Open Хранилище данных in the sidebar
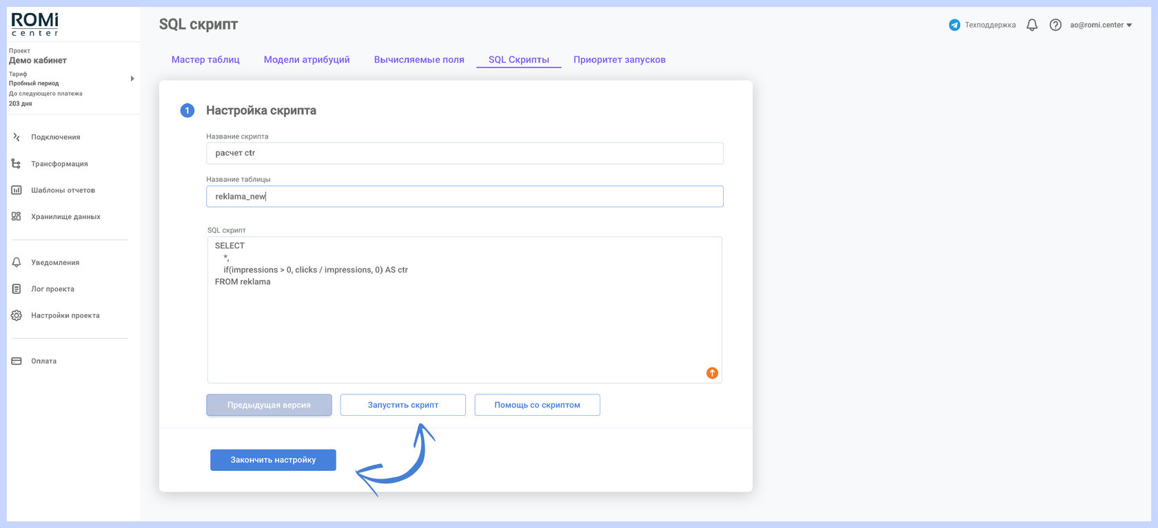 [x=65, y=216]
